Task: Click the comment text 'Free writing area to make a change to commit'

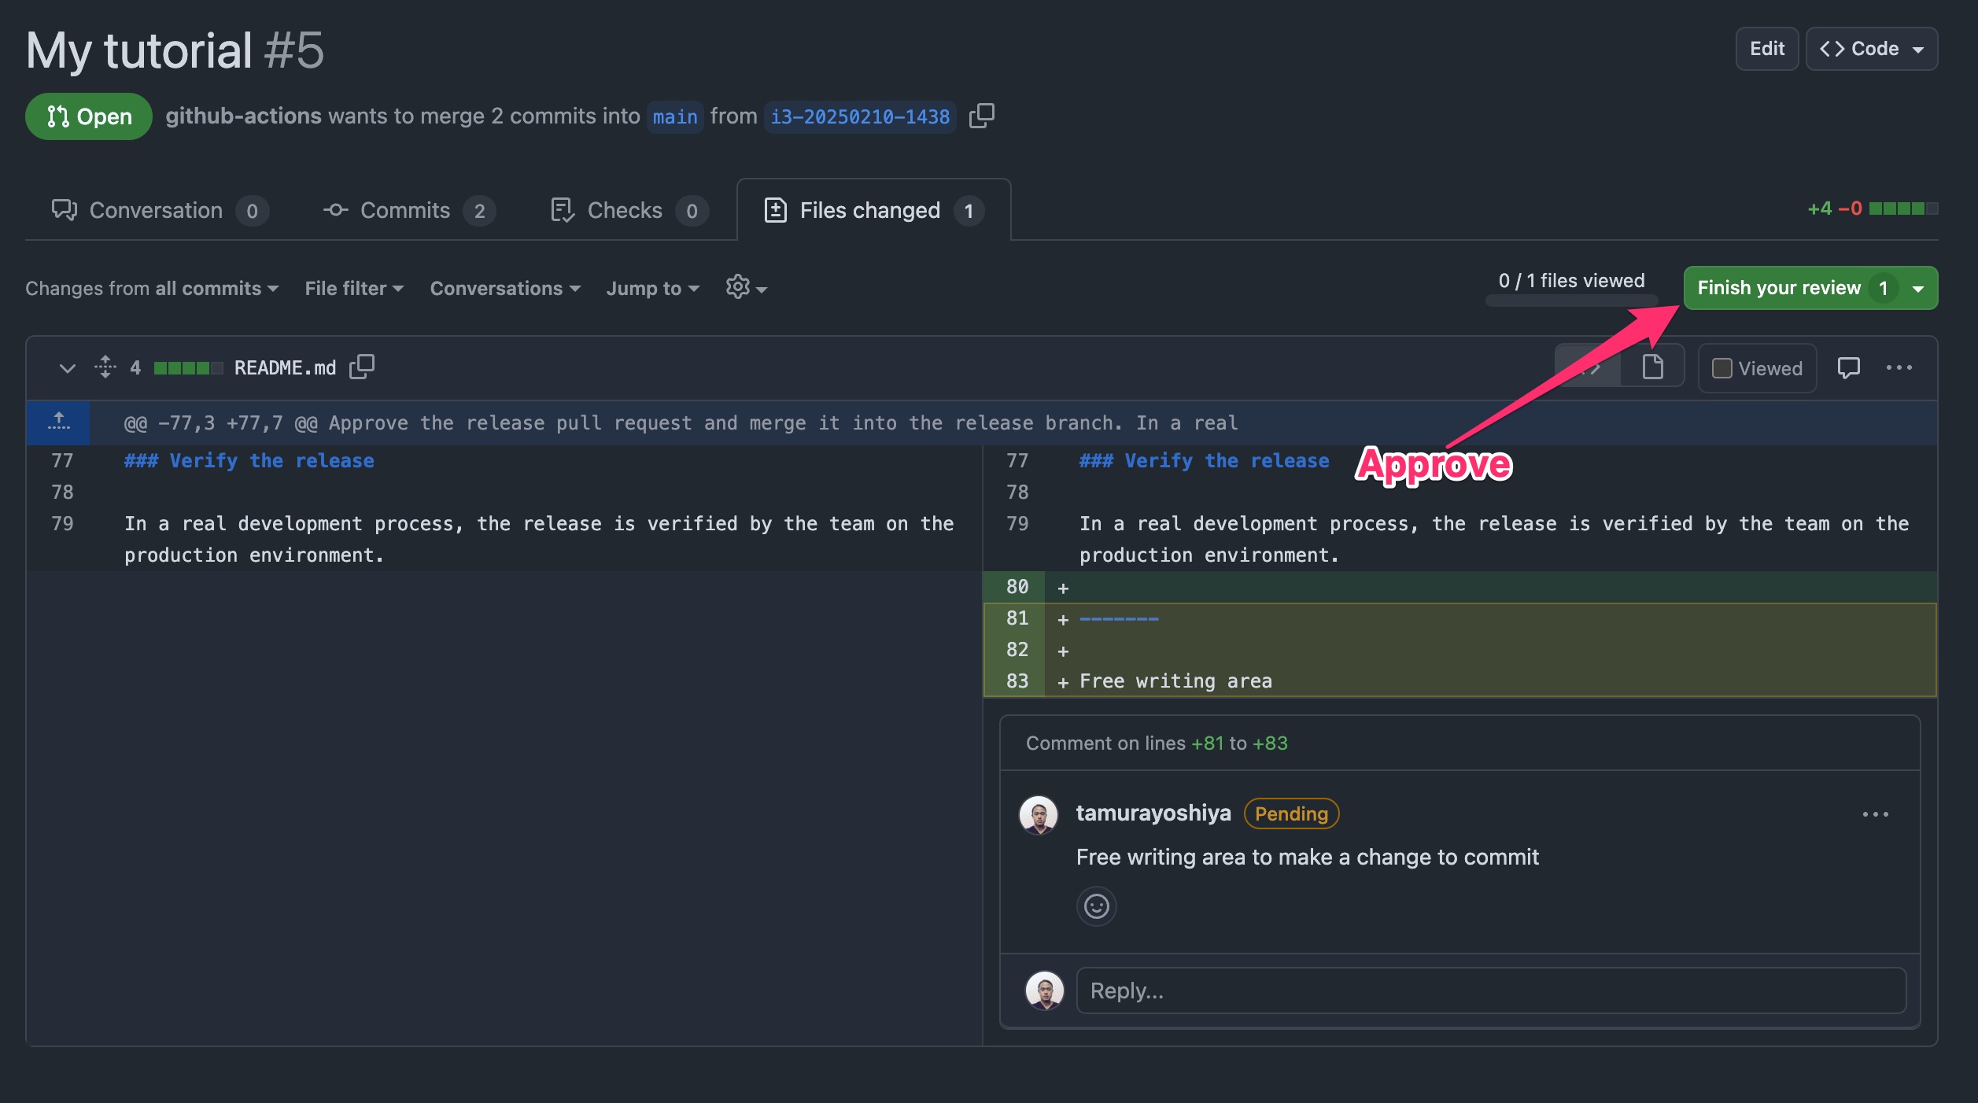Action: [1307, 857]
